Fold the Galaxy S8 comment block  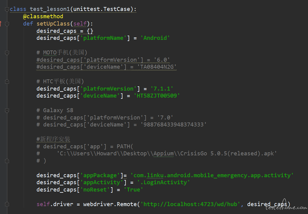point(7,111)
